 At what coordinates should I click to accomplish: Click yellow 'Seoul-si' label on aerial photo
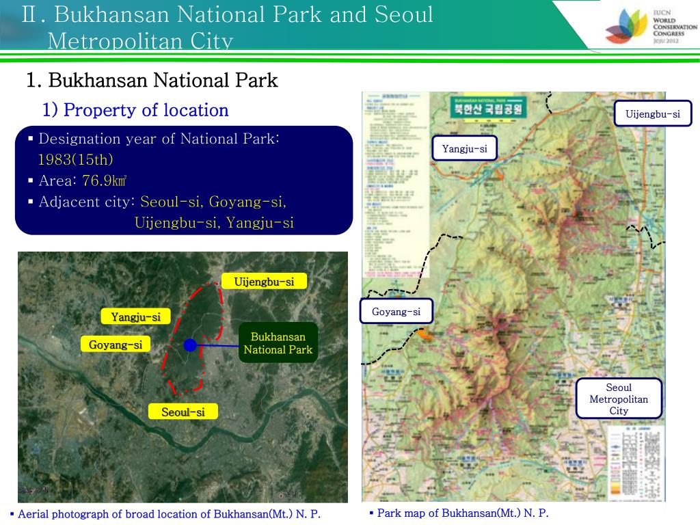tap(183, 412)
